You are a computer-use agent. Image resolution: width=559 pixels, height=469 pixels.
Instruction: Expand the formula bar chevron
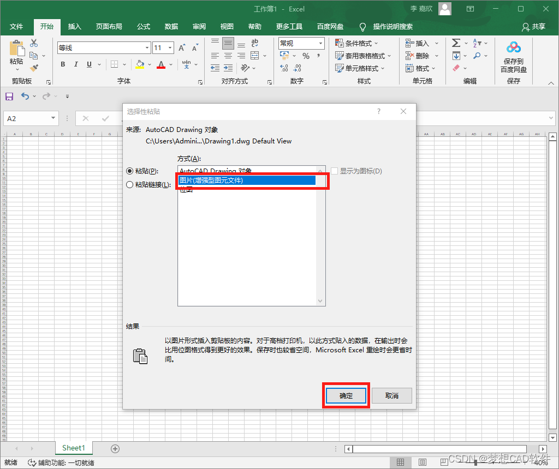[x=551, y=118]
